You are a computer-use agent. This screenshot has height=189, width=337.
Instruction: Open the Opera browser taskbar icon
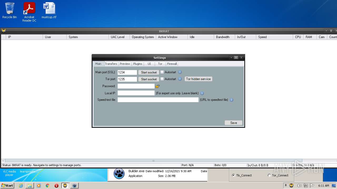pos(56,186)
